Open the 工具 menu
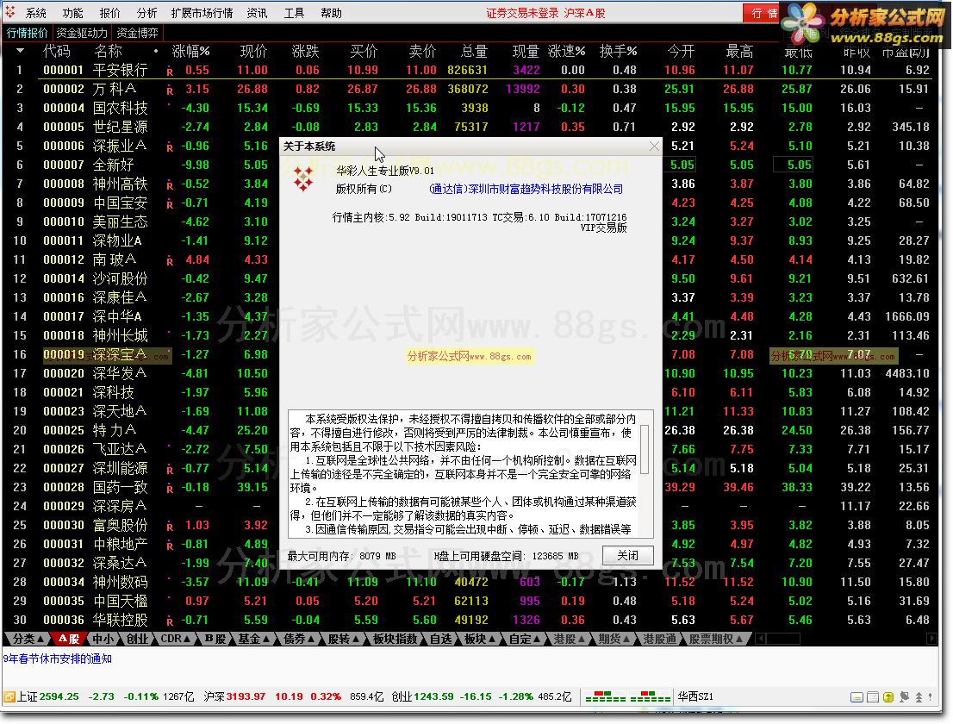This screenshot has width=953, height=724. click(x=294, y=13)
